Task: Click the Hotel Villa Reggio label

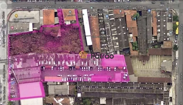Action: point(17,31)
